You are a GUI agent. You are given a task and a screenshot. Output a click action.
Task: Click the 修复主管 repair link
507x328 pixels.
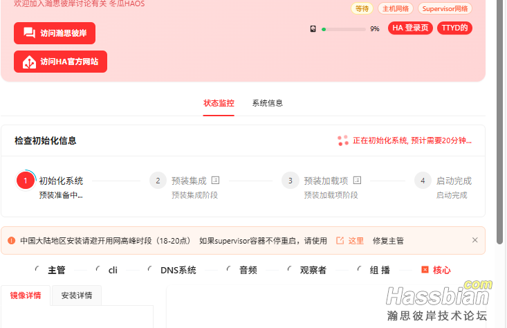pos(388,241)
